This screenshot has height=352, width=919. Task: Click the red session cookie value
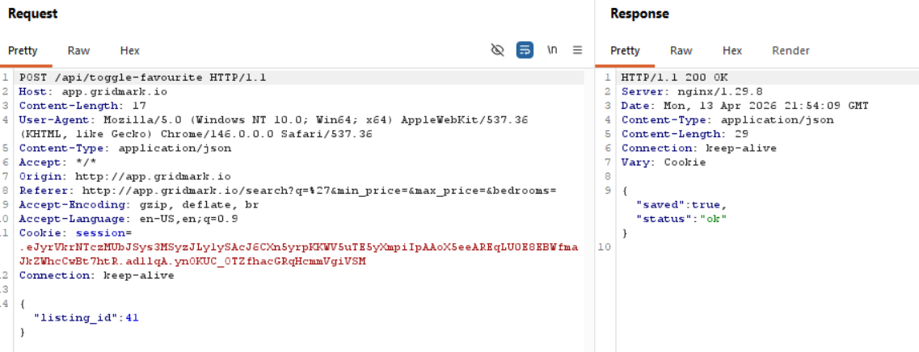point(299,247)
